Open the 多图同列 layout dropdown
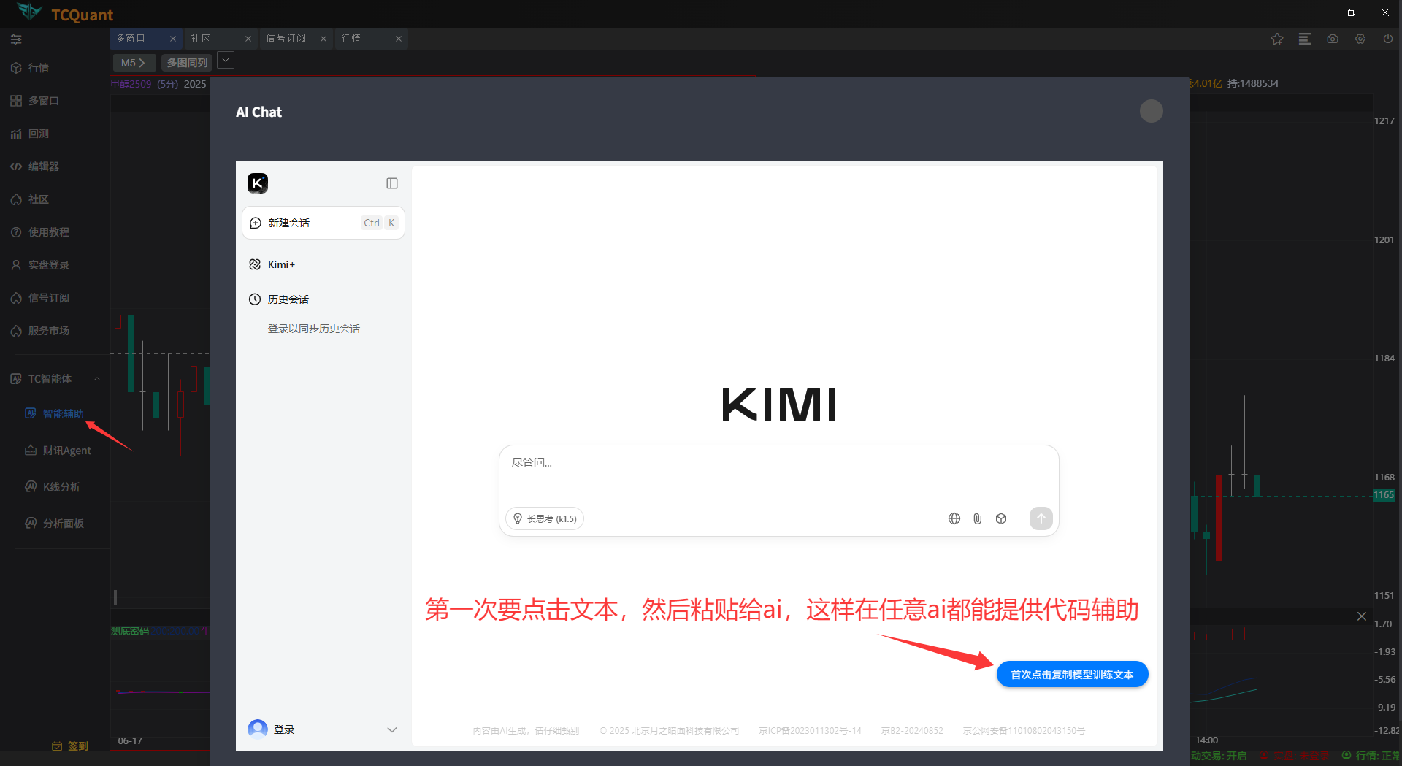This screenshot has height=766, width=1402. pyautogui.click(x=225, y=60)
